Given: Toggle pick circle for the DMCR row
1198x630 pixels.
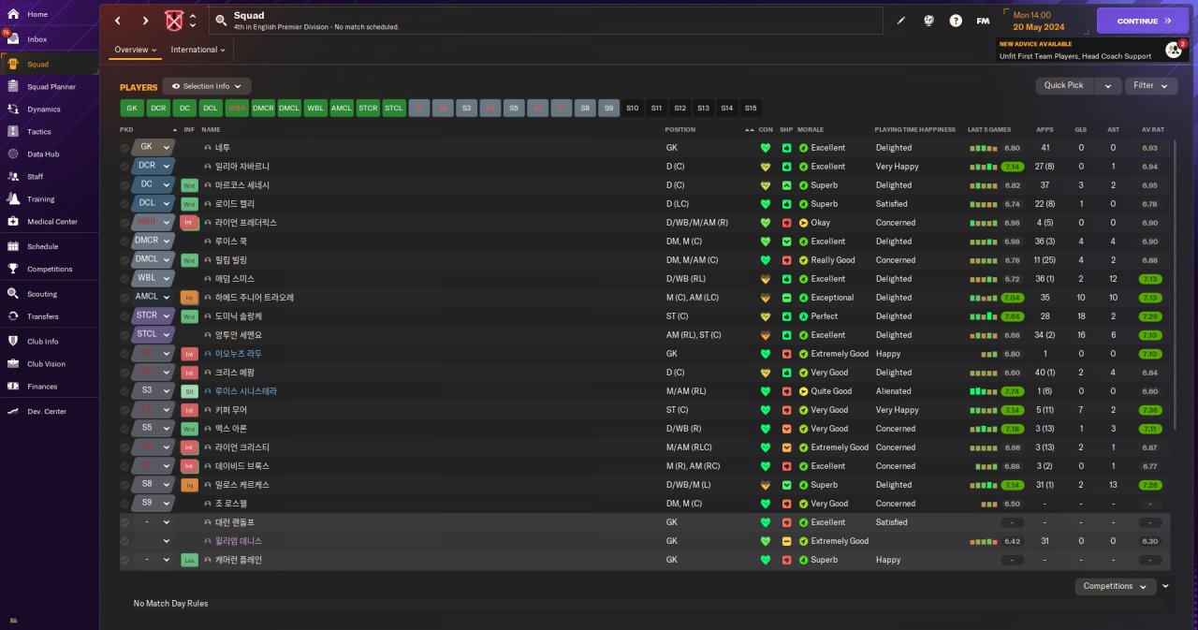Looking at the screenshot, I should point(124,242).
